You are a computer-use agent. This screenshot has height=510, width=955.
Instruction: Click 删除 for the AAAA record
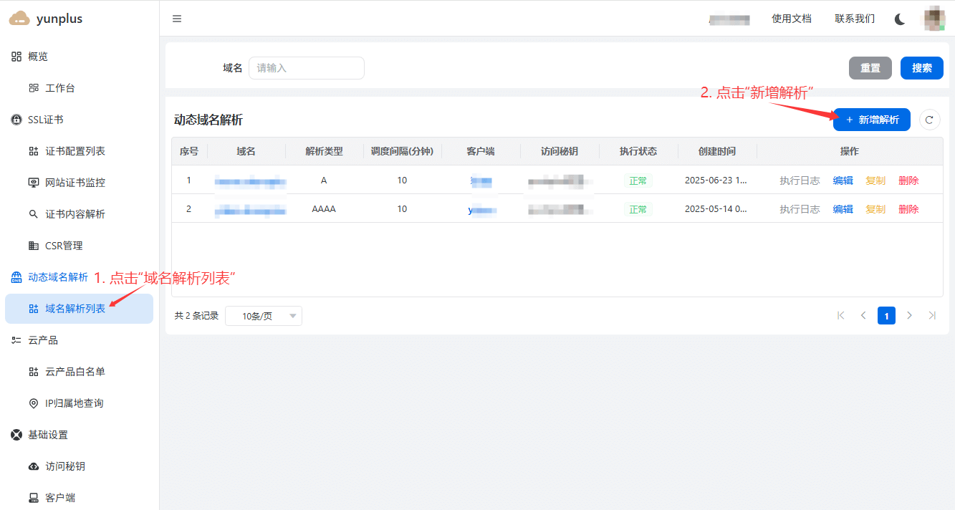tap(908, 209)
